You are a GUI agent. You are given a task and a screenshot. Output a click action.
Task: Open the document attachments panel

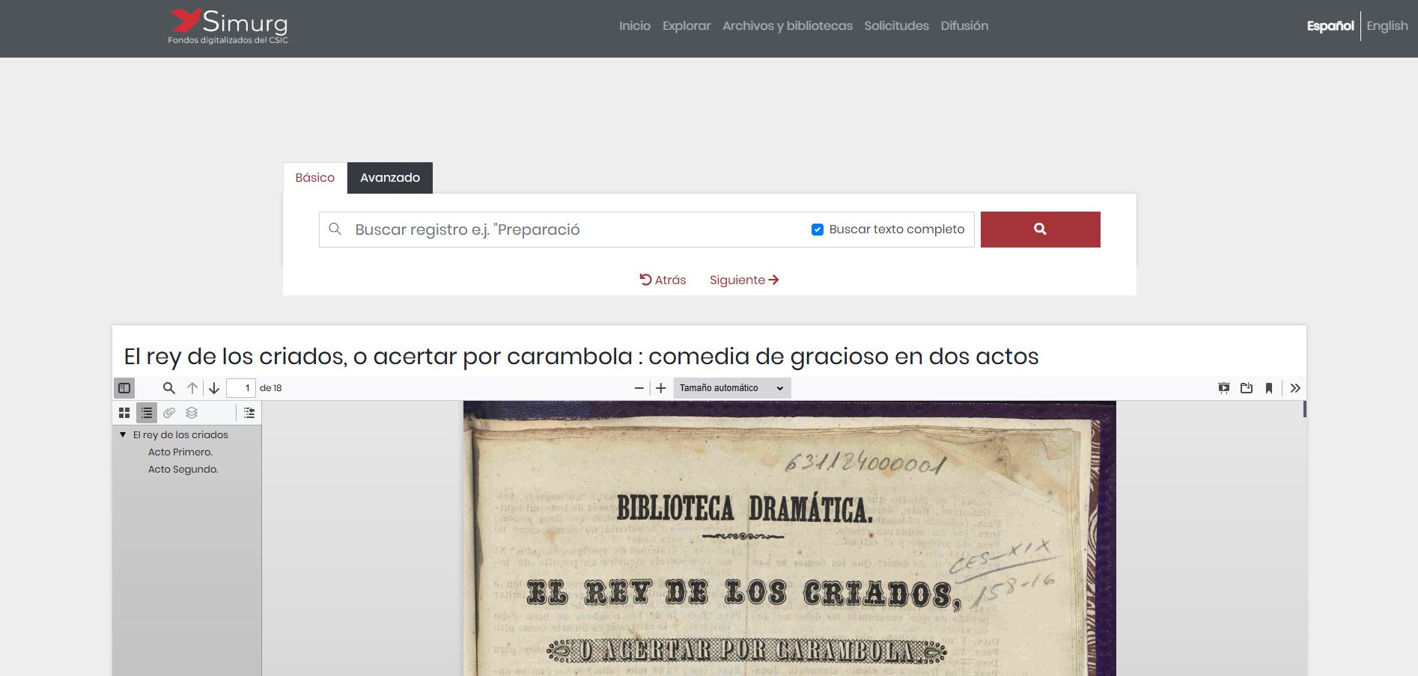(169, 412)
